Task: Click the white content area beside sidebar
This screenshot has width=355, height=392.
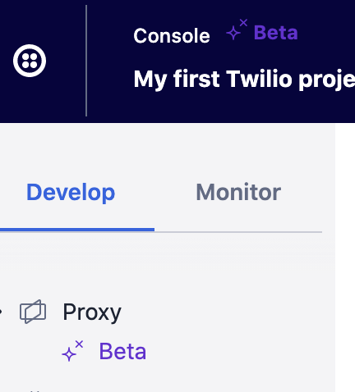Action: click(345, 257)
